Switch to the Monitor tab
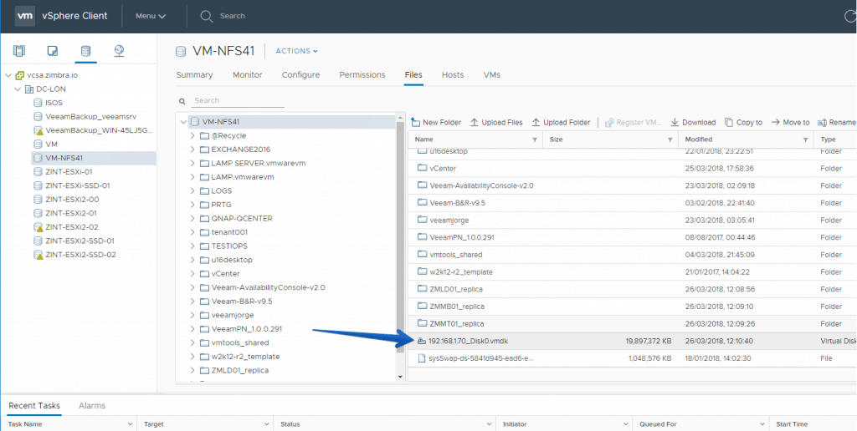The image size is (857, 431). [248, 74]
